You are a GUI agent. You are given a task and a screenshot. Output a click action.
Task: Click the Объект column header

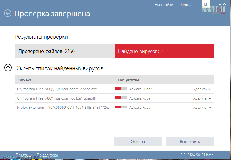point(24,80)
